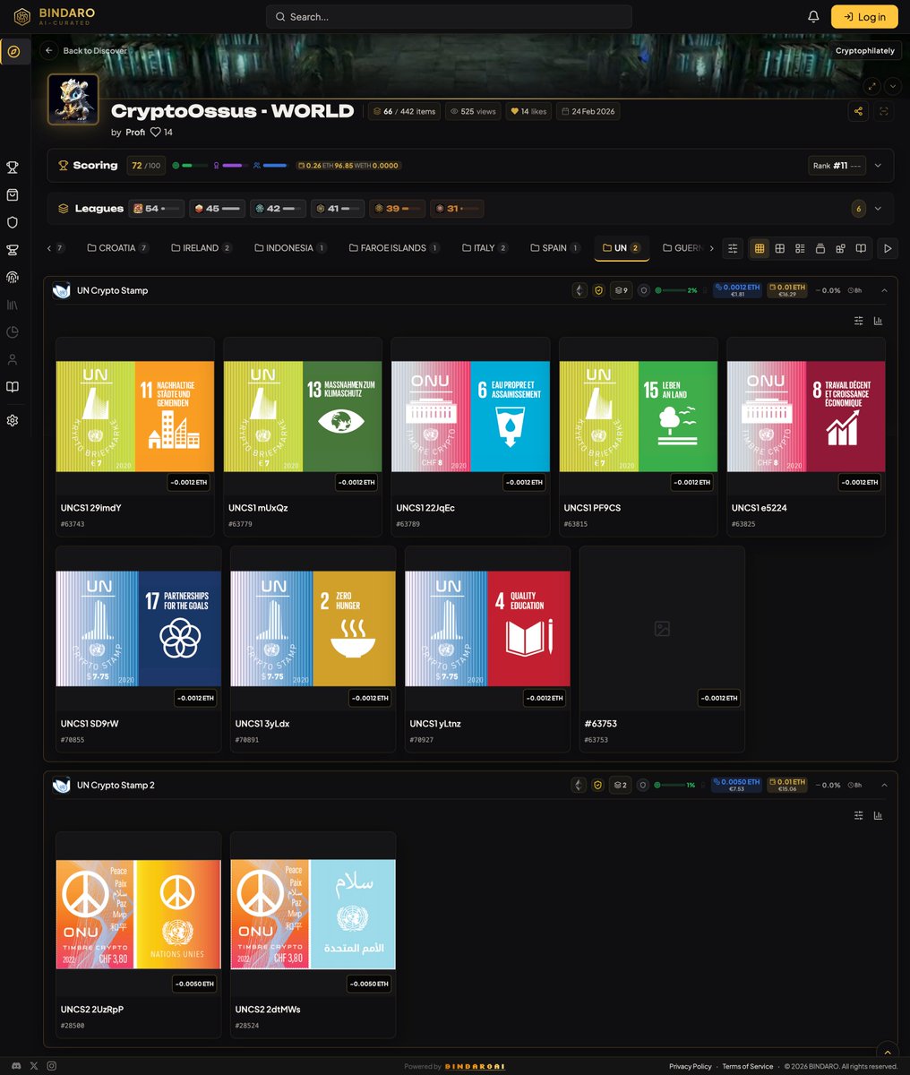Screen dimensions: 910x1075
Task: Open settings gear in left sidebar
Action: [x=13, y=420]
